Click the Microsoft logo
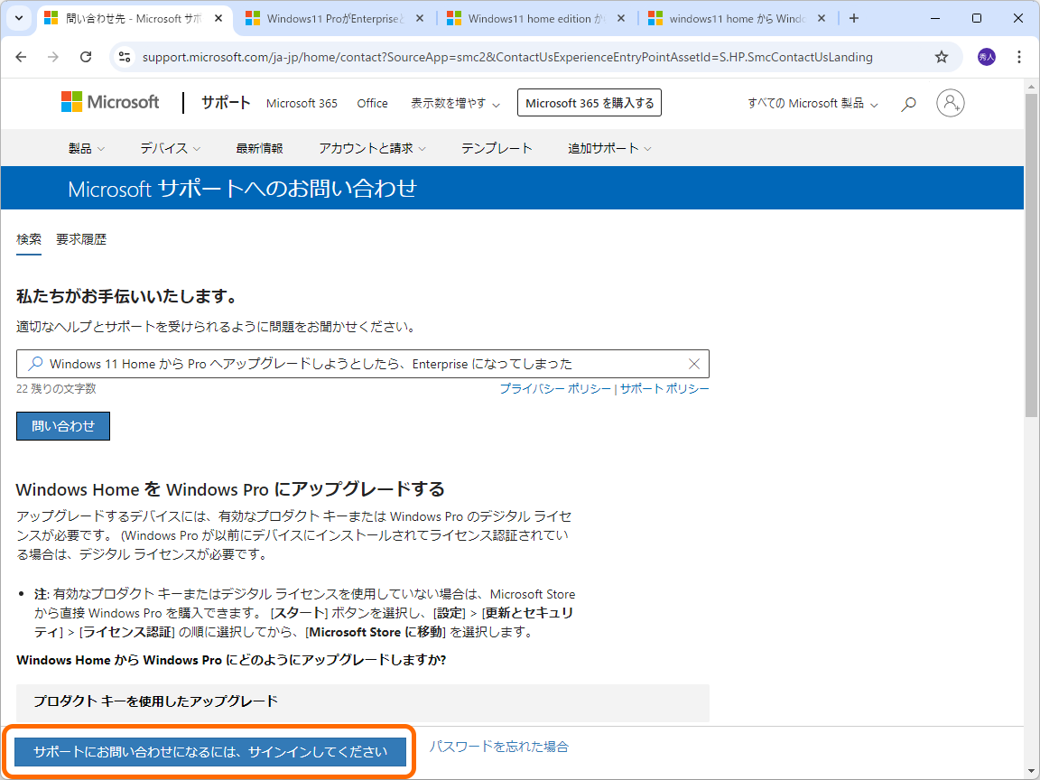Image resolution: width=1040 pixels, height=780 pixels. [x=110, y=102]
